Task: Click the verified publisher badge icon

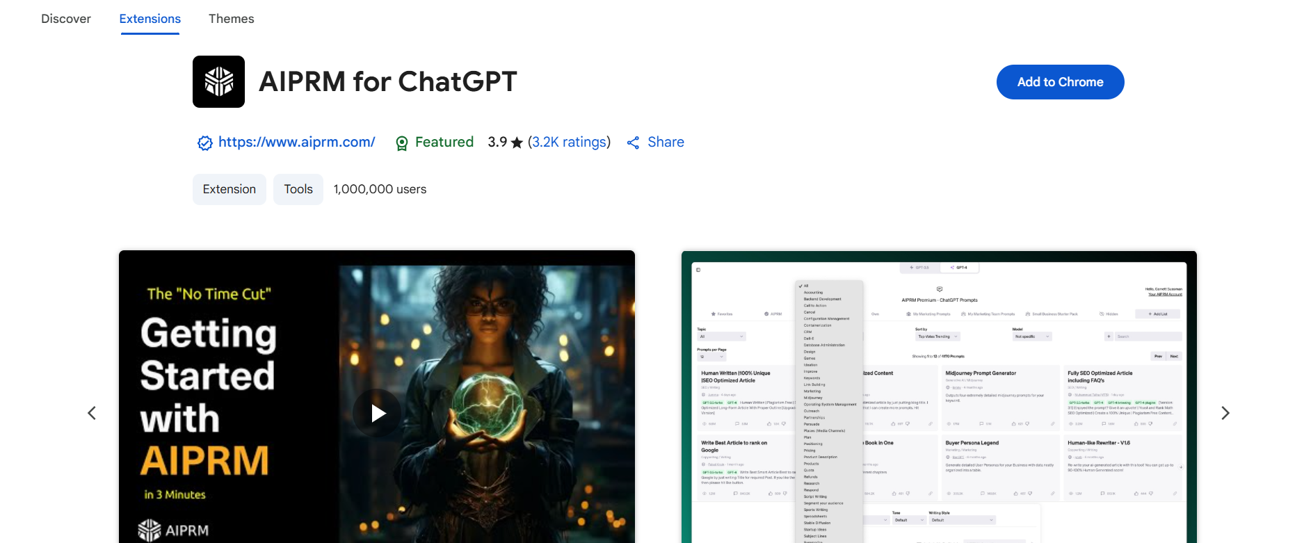Action: [x=204, y=143]
